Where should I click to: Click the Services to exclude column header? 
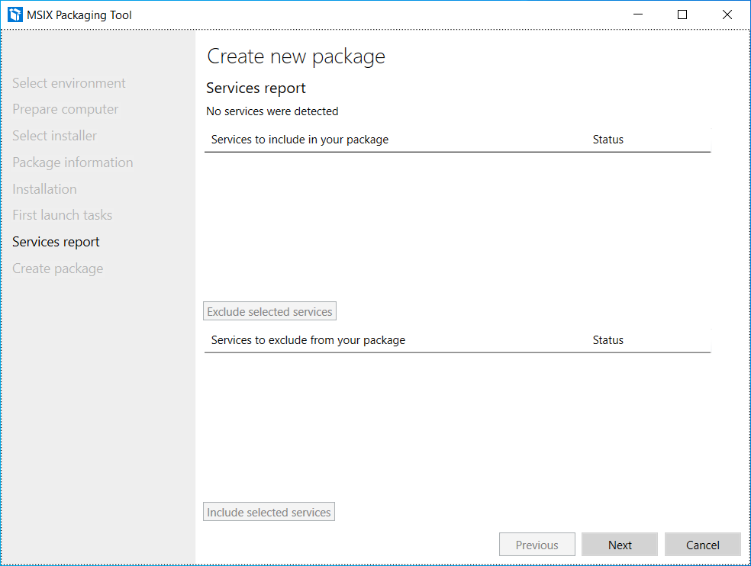(308, 340)
